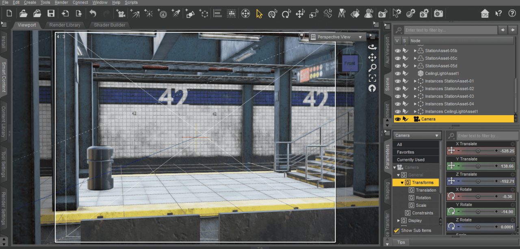
Task: Open the Rotation parameter group
Action: [423, 197]
